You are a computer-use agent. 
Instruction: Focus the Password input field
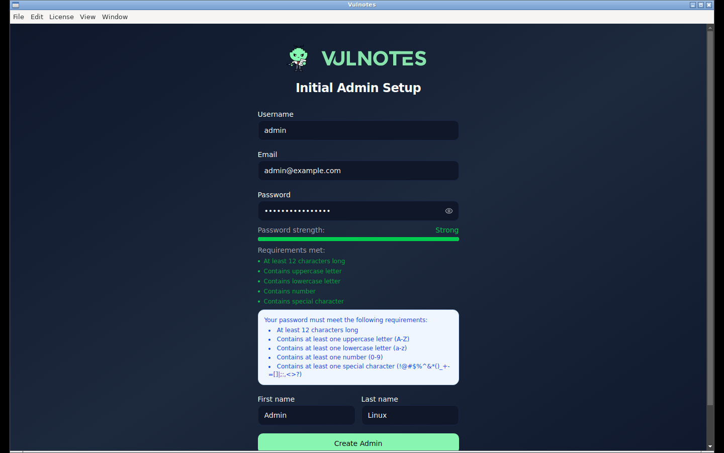358,211
